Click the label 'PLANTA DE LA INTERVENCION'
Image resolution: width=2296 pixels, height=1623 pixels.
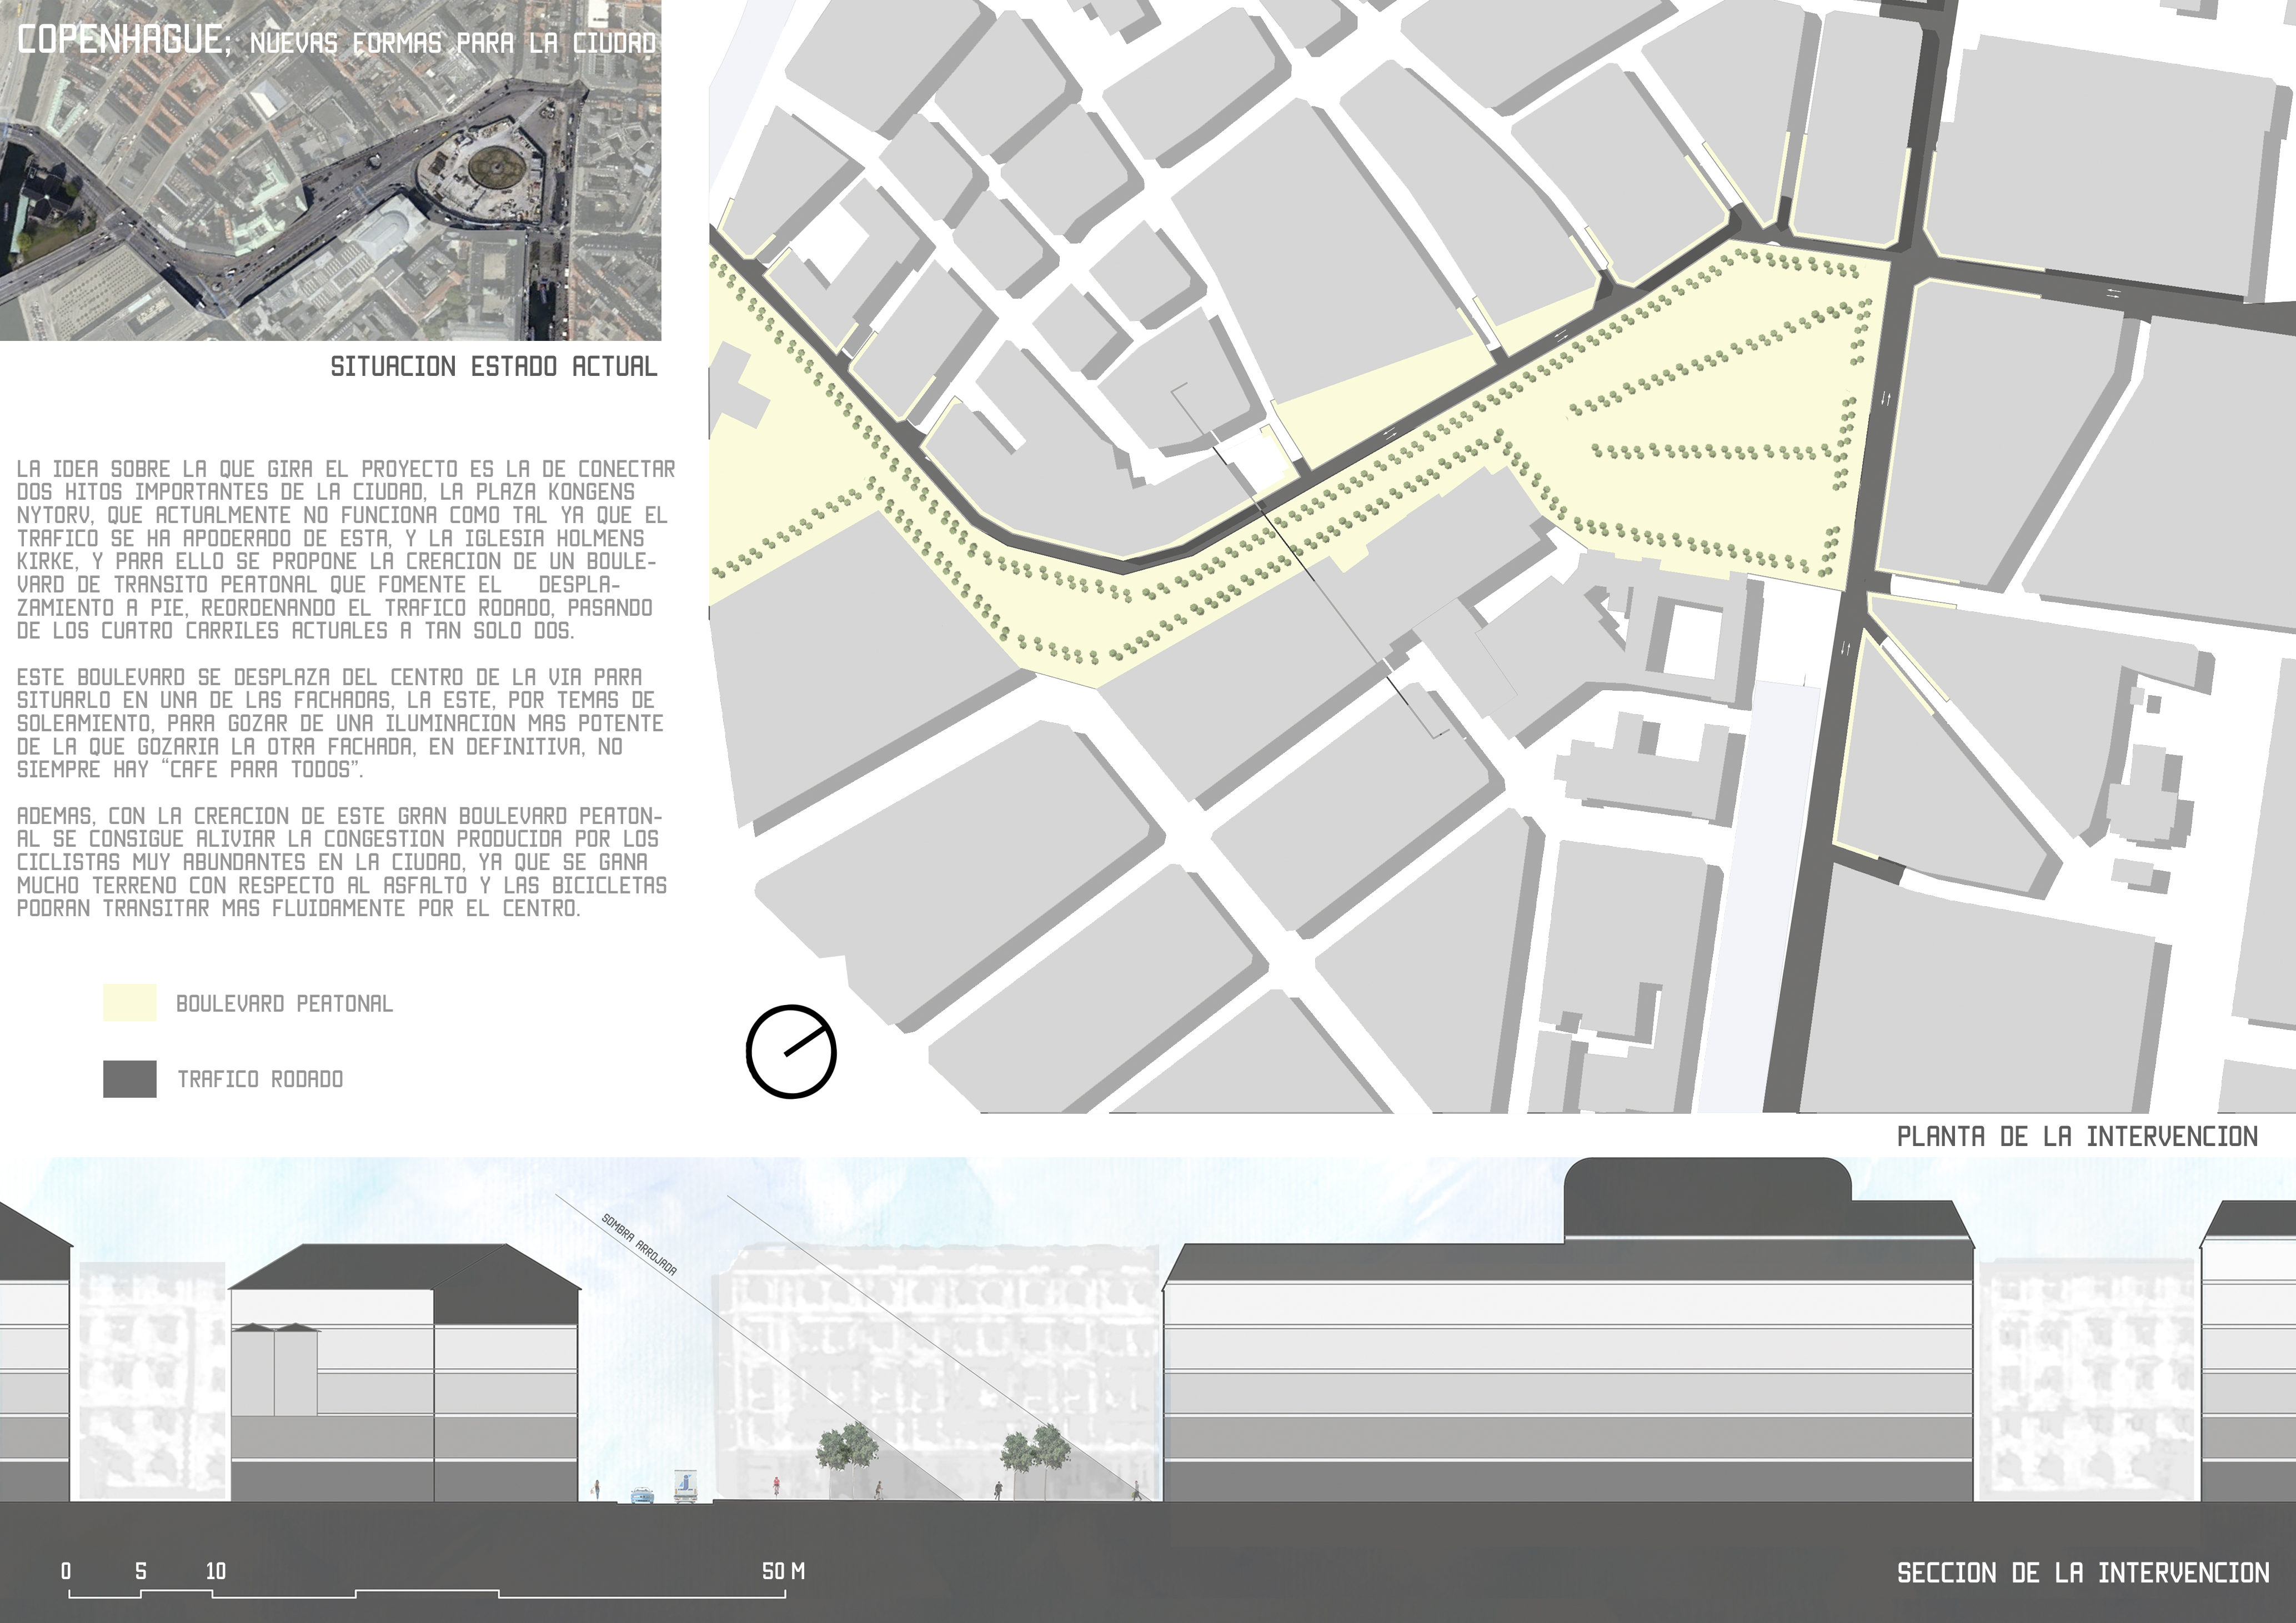(2077, 1136)
